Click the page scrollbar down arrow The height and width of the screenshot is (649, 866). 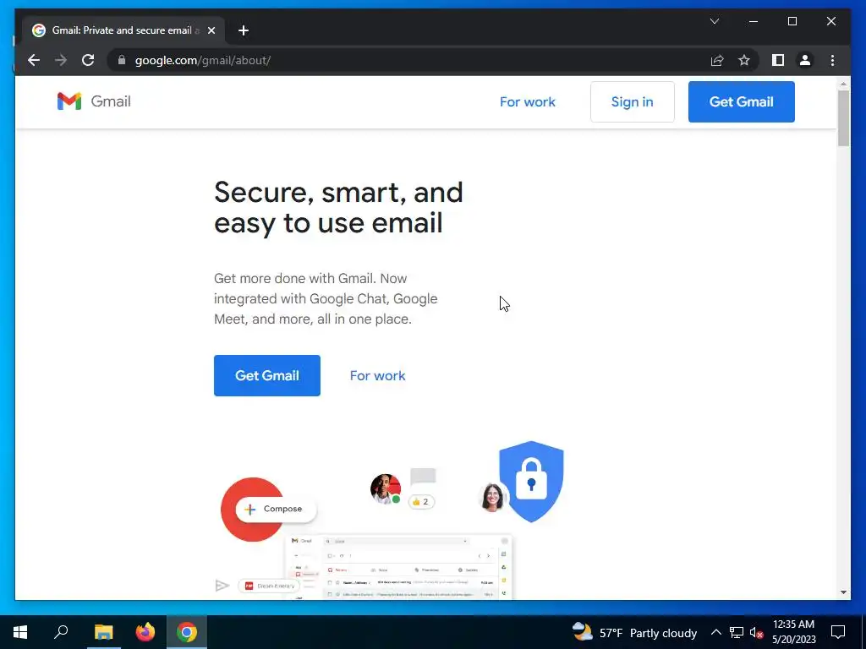click(x=843, y=592)
